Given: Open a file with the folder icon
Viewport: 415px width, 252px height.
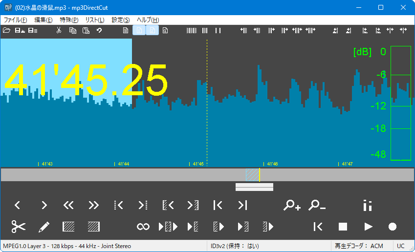Looking at the screenshot, I should click(x=6, y=30).
